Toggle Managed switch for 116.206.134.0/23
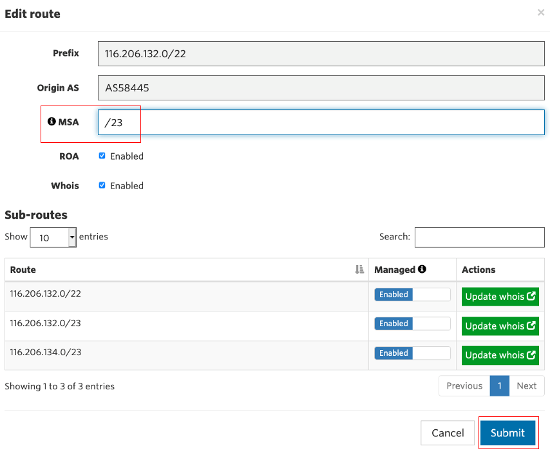 click(412, 353)
